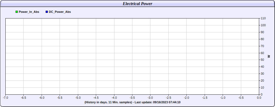Click the -7.0 days axis tick label
The image size is (275, 107).
5,98
